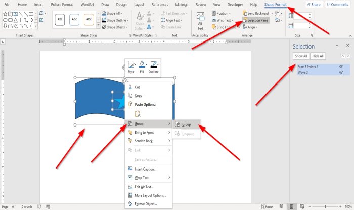Viewport: 354px width, 210px height.
Task: Open Focus mode in the status bar
Action: click(x=267, y=206)
